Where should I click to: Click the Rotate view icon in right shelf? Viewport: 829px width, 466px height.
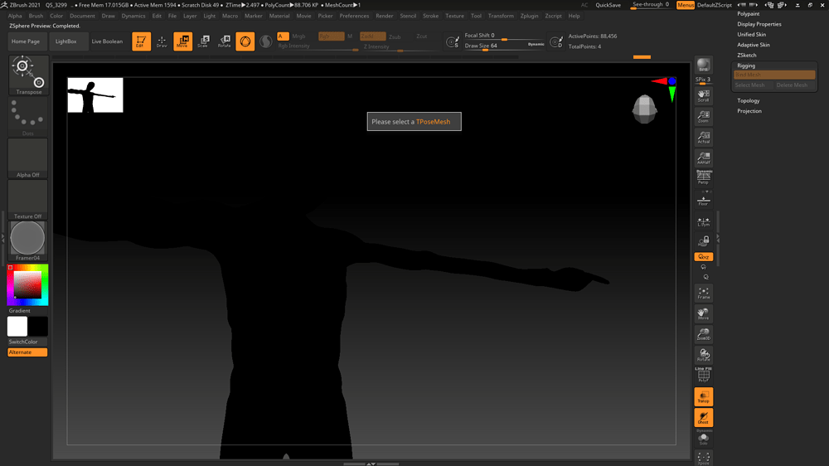click(703, 355)
